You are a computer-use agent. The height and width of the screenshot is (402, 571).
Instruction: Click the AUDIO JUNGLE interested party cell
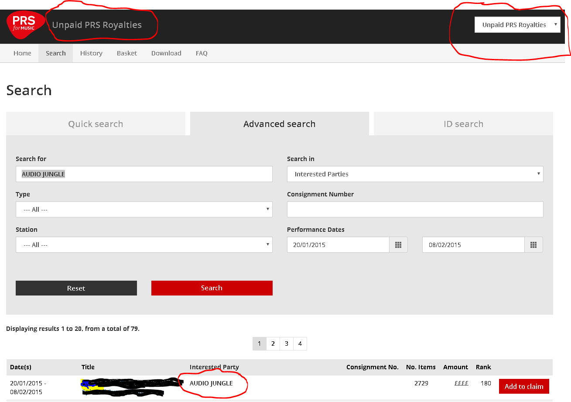(x=211, y=383)
